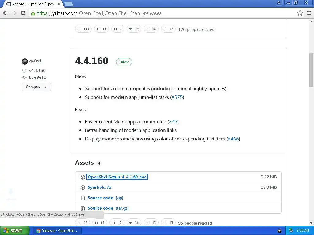Toggle the reaction with count 103
Screen dimensions: 314x235
(83, 29)
